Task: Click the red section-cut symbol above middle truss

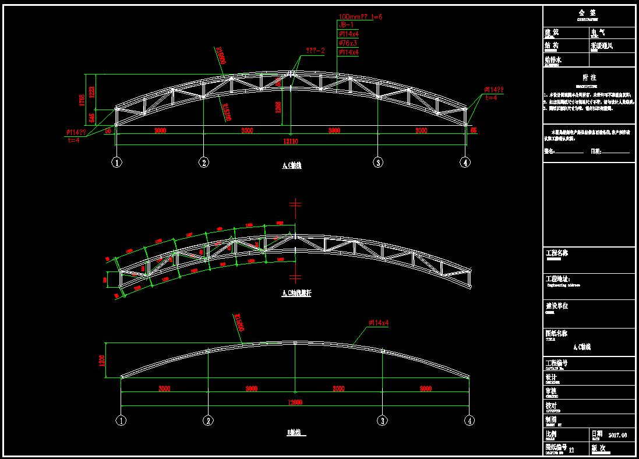Action: (x=295, y=204)
